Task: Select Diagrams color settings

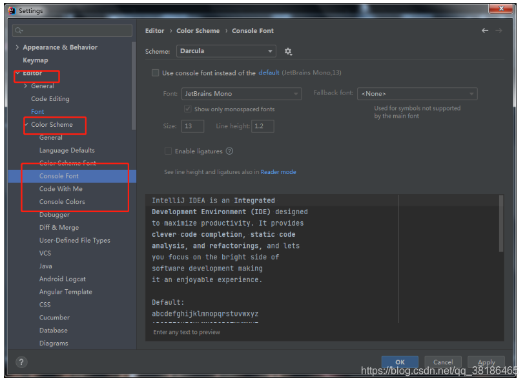Action: [x=54, y=343]
